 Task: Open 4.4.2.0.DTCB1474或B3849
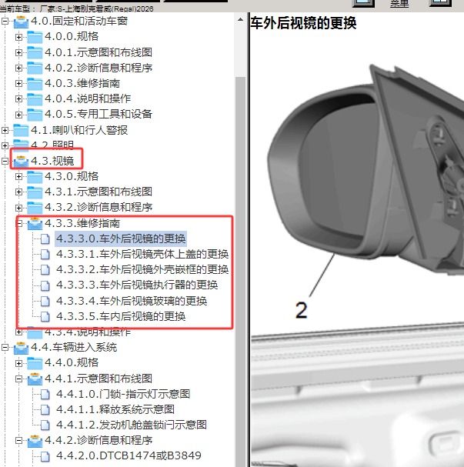129,456
